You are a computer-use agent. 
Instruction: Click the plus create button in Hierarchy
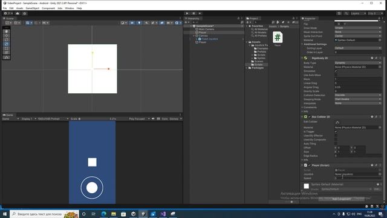pyautogui.click(x=186, y=22)
